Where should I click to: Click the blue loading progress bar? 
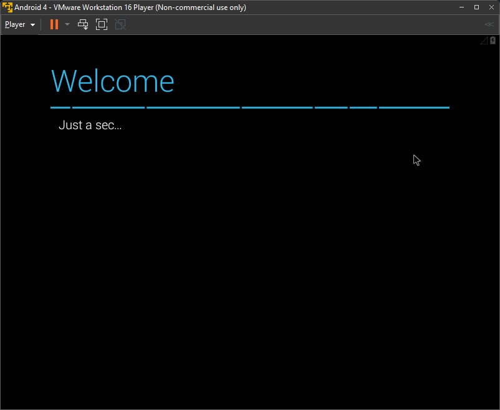click(x=250, y=108)
